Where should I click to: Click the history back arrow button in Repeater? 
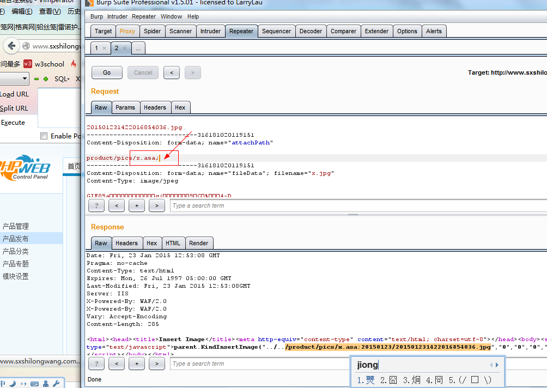tap(172, 72)
